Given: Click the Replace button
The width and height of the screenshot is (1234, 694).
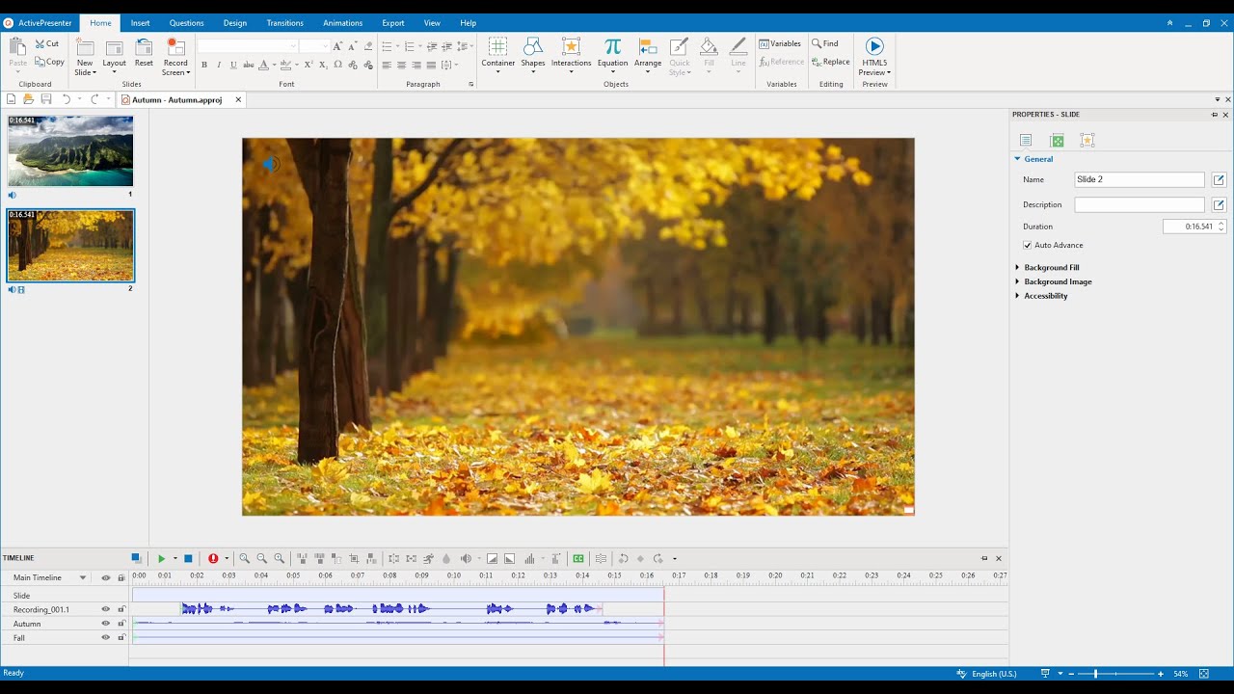Looking at the screenshot, I should click(831, 62).
